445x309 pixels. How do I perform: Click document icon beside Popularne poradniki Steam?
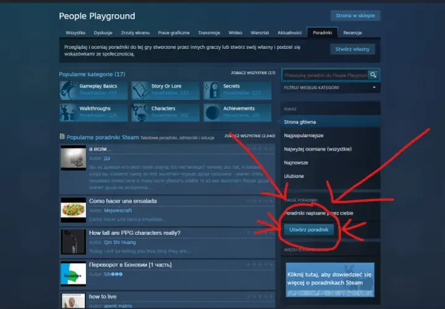pos(62,137)
